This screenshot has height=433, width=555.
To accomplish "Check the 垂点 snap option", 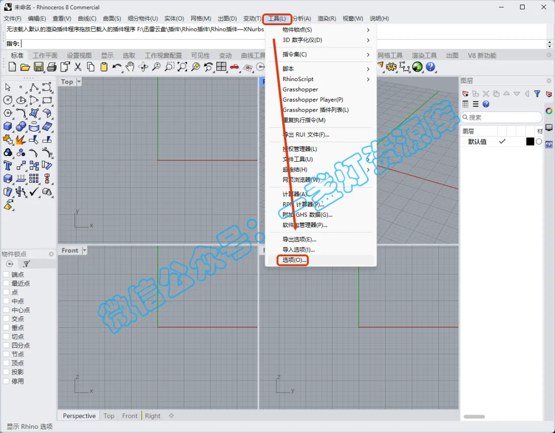I will point(6,328).
